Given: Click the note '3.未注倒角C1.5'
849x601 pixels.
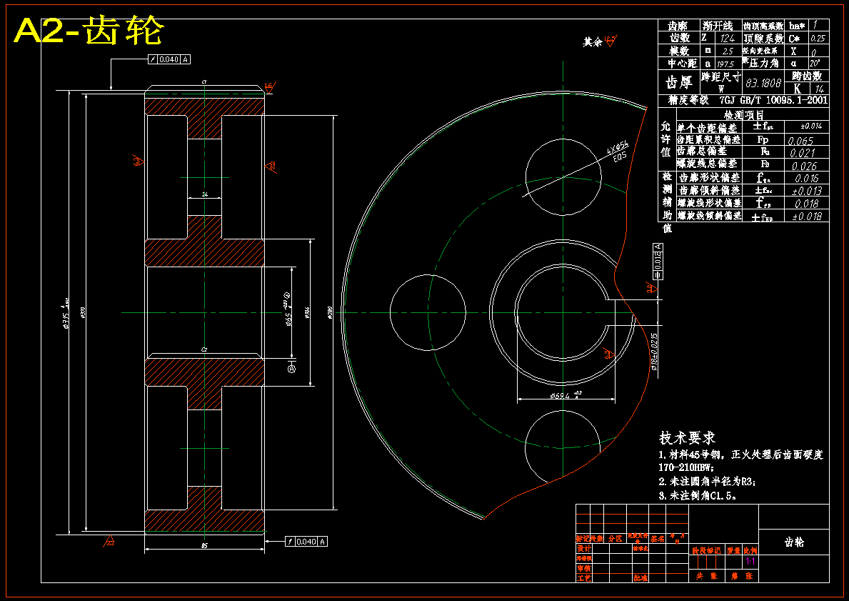Looking at the screenshot, I should tap(698, 495).
